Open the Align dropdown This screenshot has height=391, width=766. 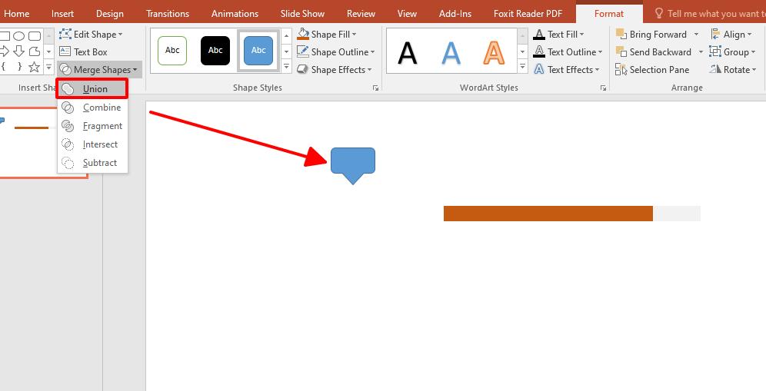731,34
